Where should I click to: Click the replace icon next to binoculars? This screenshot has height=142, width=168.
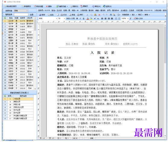(114, 15)
